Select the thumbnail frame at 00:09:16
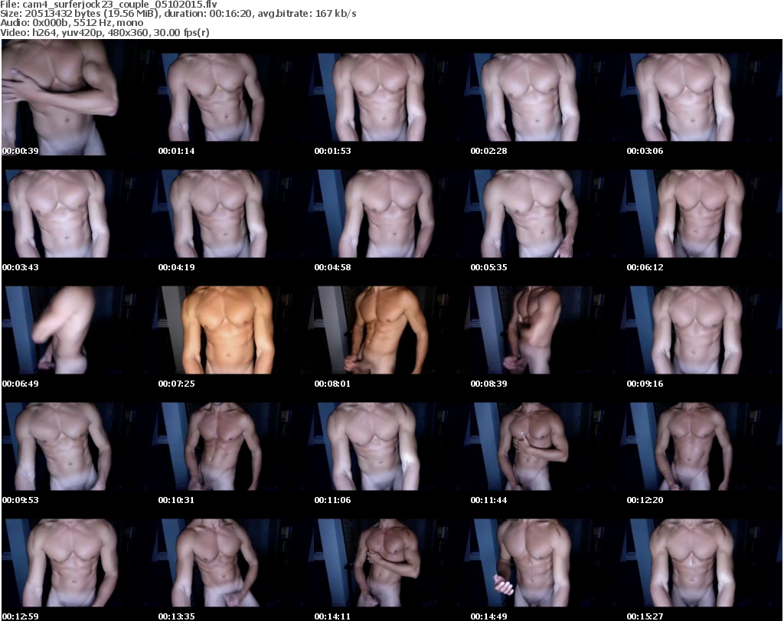Screen dimensions: 784x621 [x=704, y=331]
